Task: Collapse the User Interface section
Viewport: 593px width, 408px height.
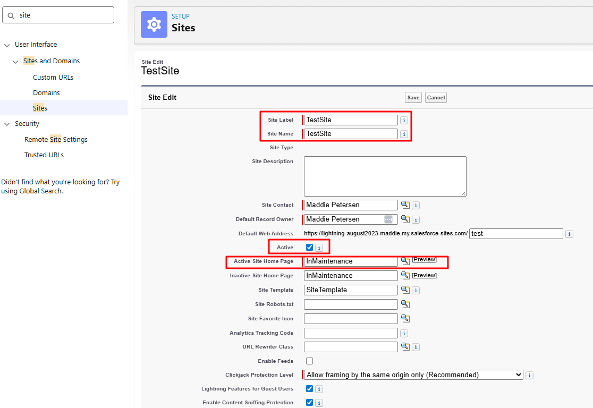Action: coord(7,45)
